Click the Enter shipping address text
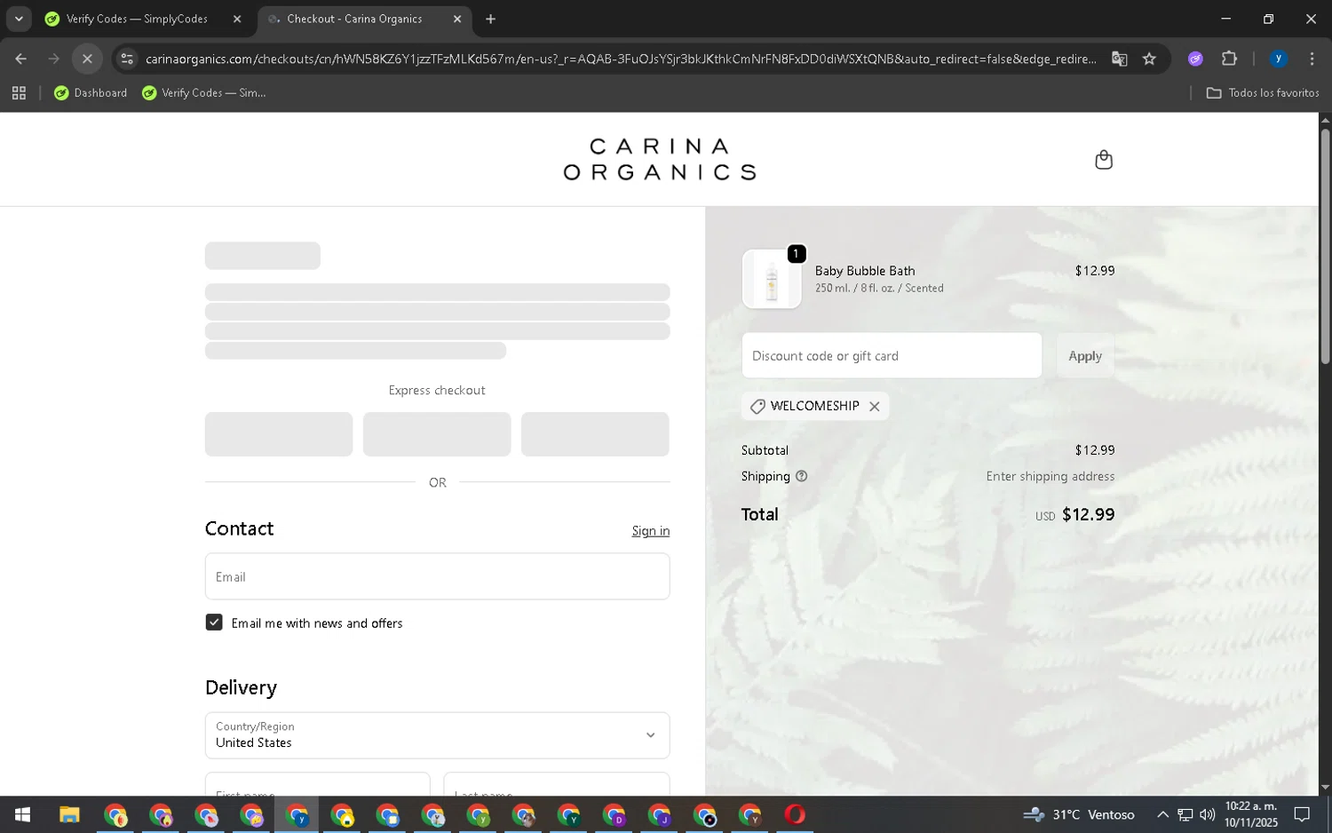 click(x=1051, y=476)
